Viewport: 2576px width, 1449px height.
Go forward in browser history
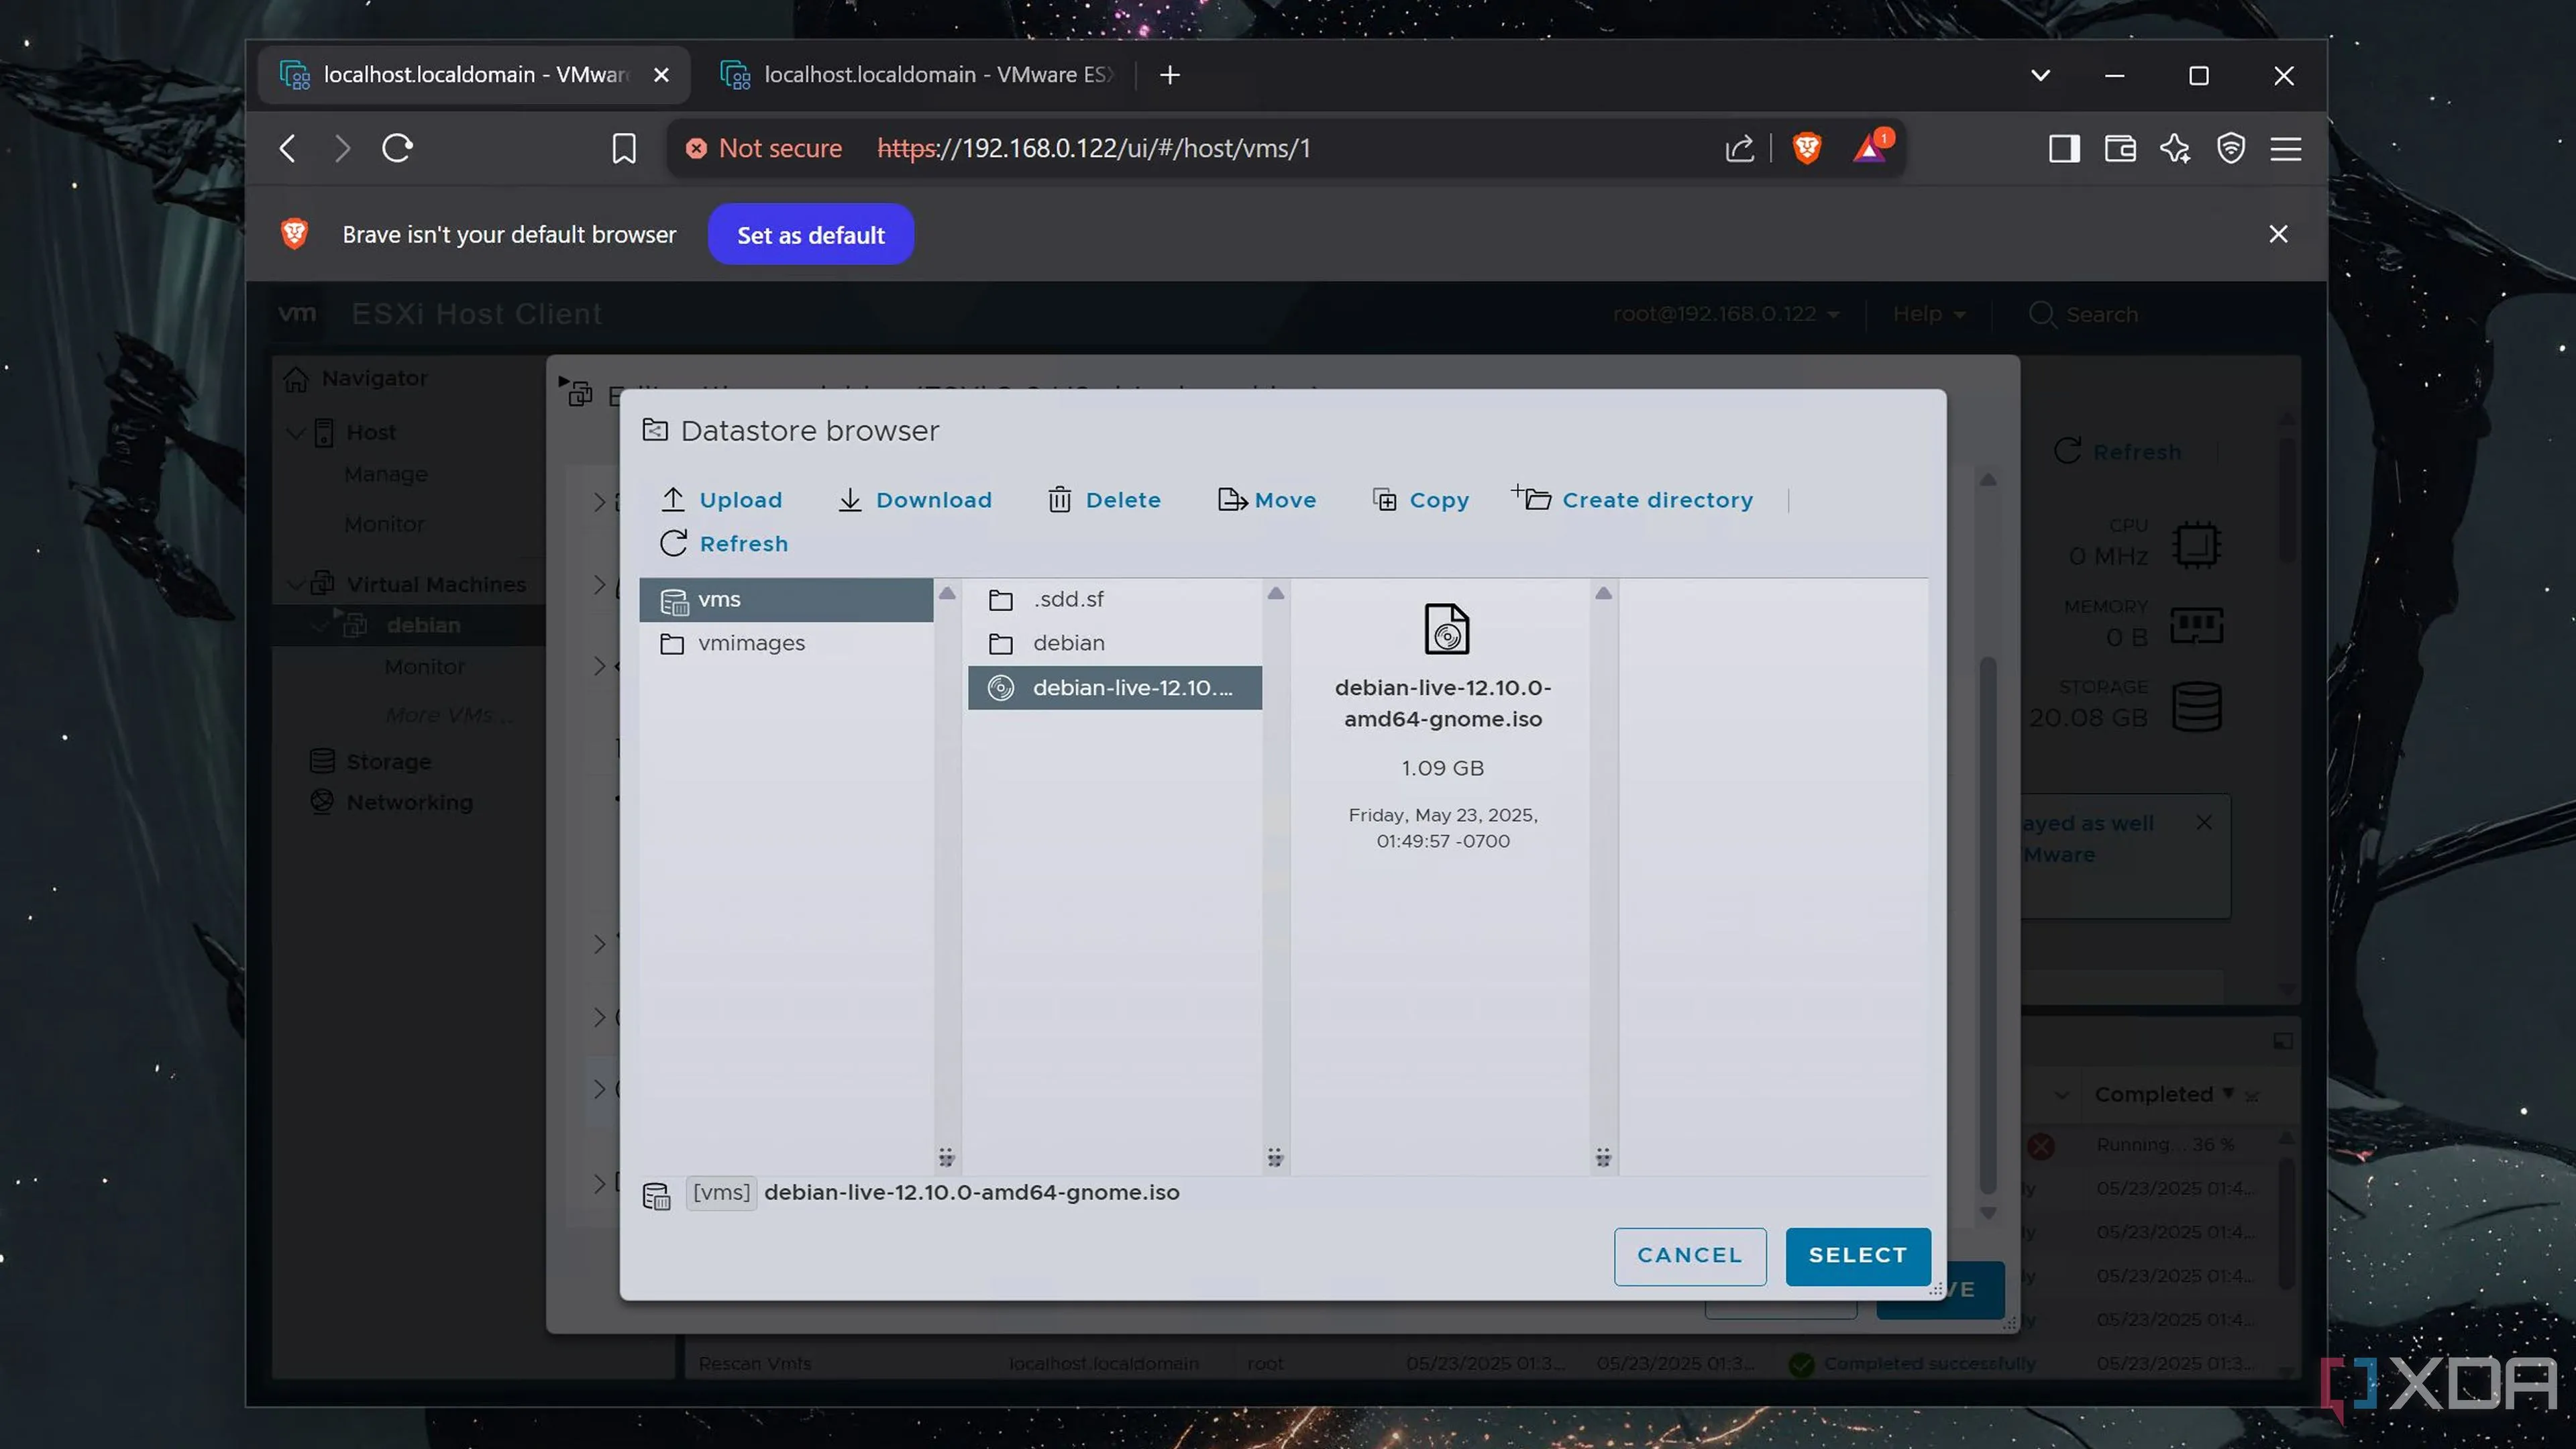[342, 149]
